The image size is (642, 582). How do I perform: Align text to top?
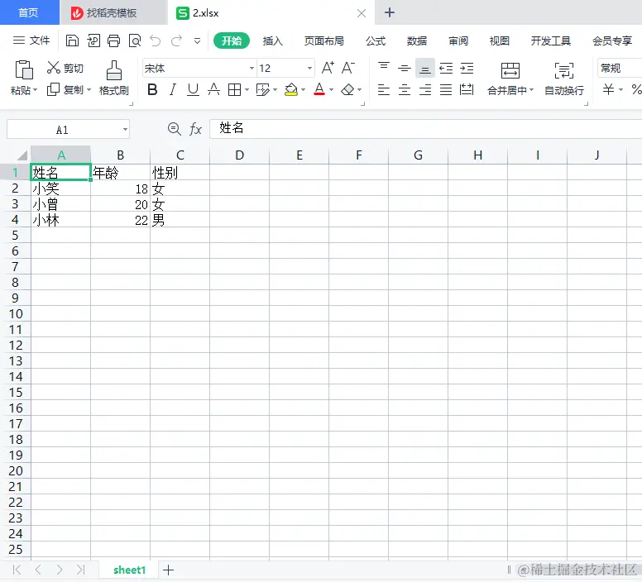coord(384,68)
